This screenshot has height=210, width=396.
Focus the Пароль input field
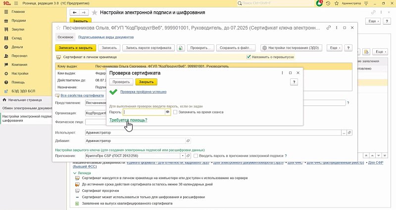pos(144,112)
